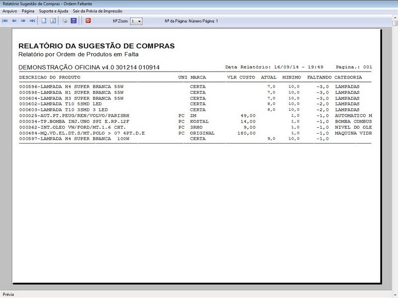Click the Data Relatório 16/09/14 text
The width and height of the screenshot is (398, 298).
click(274, 67)
